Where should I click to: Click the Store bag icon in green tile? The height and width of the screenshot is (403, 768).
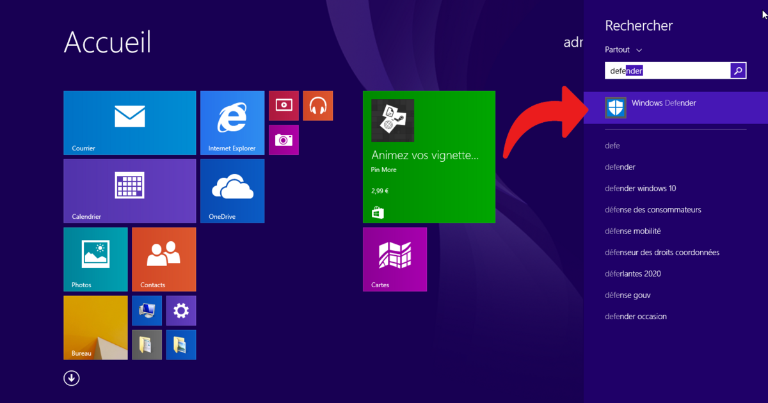[378, 212]
